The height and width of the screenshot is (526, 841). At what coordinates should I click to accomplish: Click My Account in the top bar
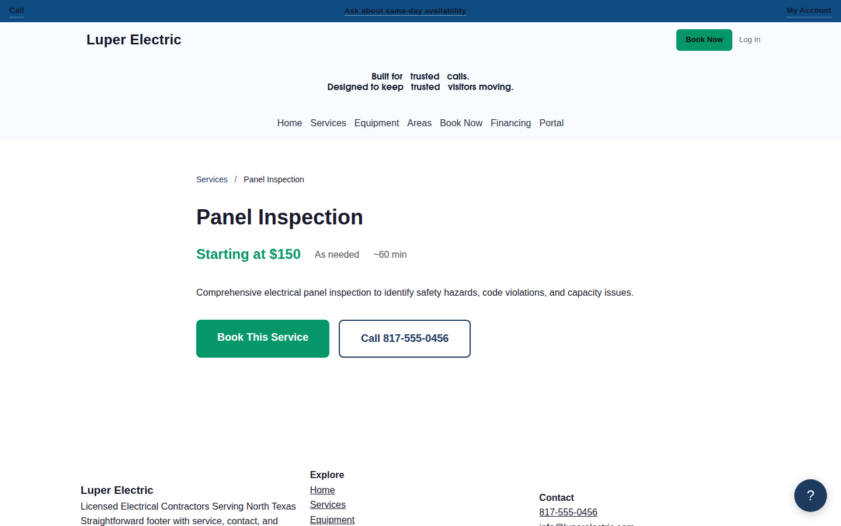tap(808, 10)
